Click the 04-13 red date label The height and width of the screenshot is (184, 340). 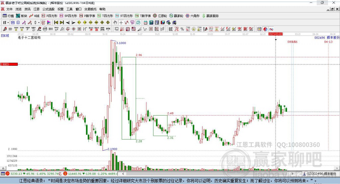tap(328, 42)
